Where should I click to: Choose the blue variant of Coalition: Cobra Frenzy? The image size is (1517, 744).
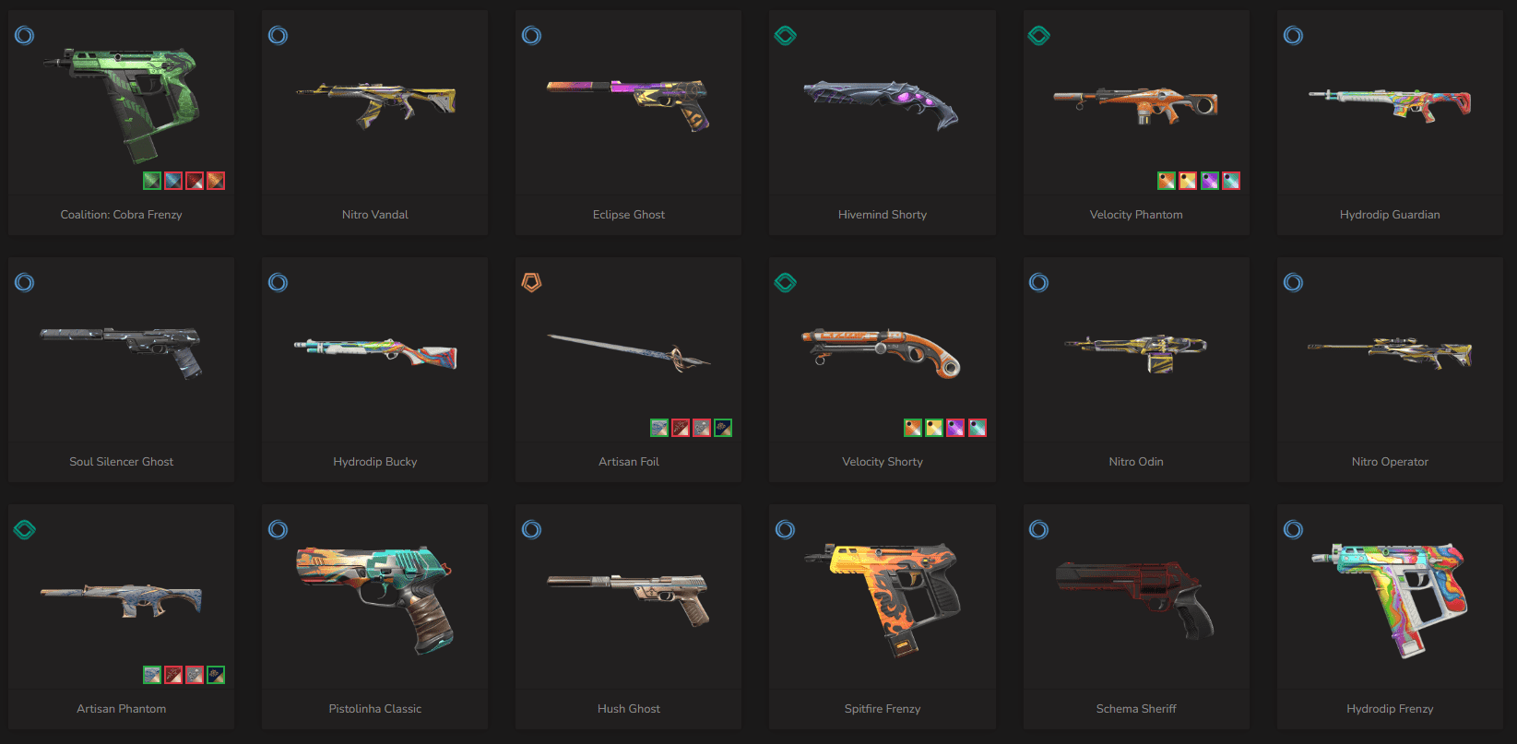coord(173,181)
